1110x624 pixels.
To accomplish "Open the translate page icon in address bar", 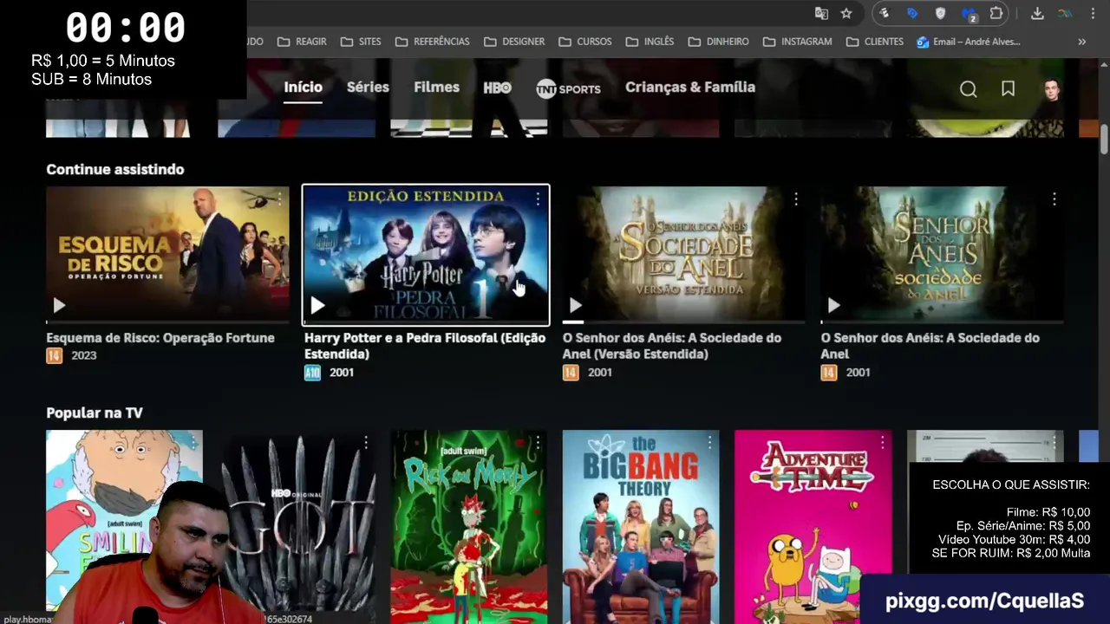I will point(821,13).
